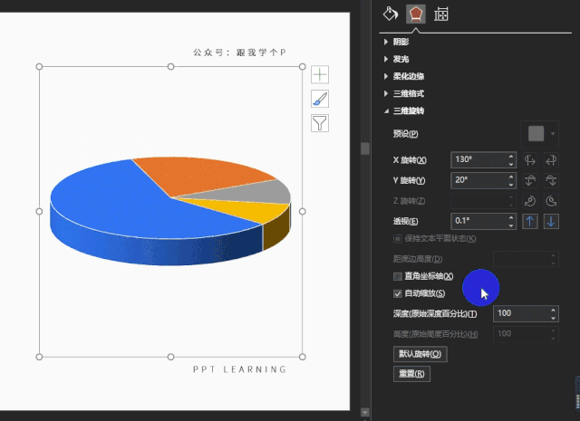580x421 pixels.
Task: Widen the perspective field of view arrow down
Action: point(551,222)
